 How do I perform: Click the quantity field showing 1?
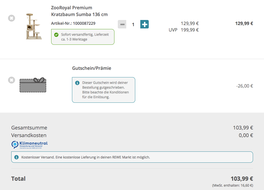coord(133,24)
